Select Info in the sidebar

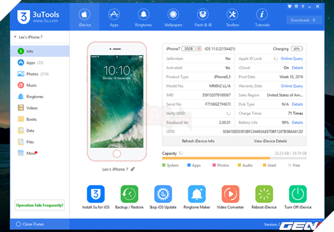[40, 51]
